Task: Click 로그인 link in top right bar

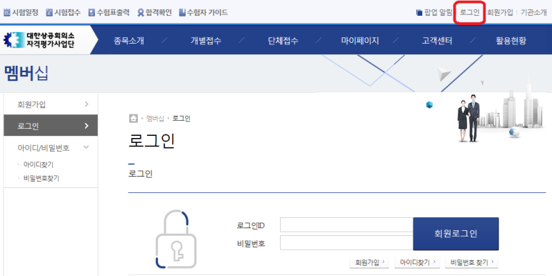Action: [x=470, y=13]
